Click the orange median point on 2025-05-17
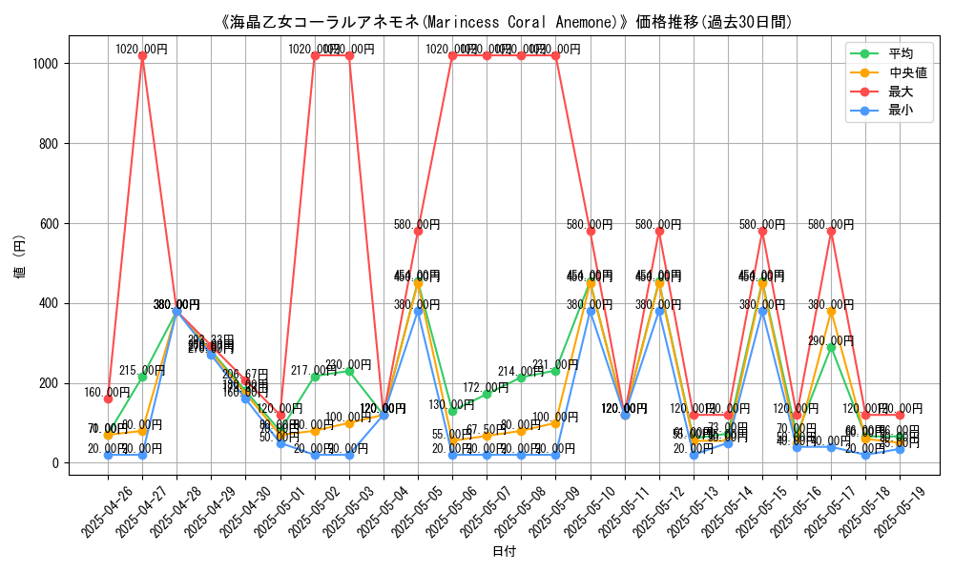The height and width of the screenshot is (572, 954). click(831, 311)
